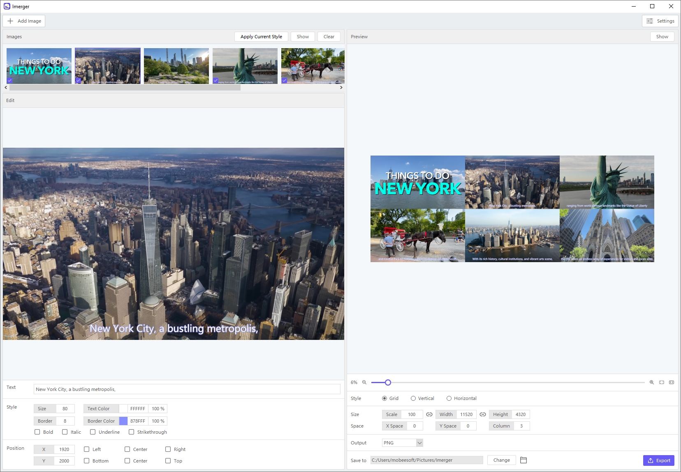
Task: Export the merged image
Action: (x=659, y=460)
